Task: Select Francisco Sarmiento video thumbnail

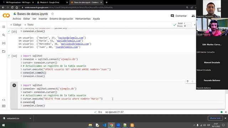Action: [x=212, y=9]
